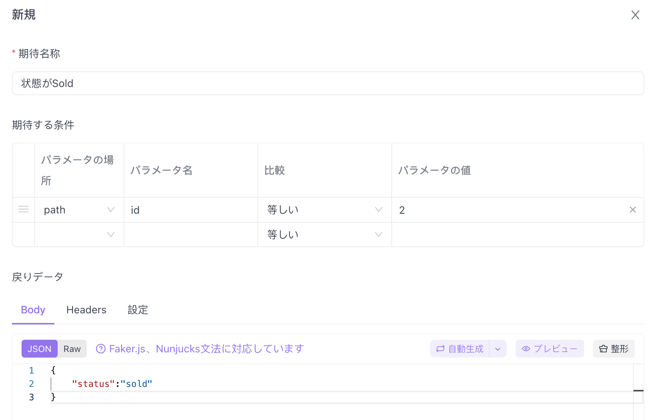Open the 等しい comparison dropdown in the empty second row

[325, 235]
